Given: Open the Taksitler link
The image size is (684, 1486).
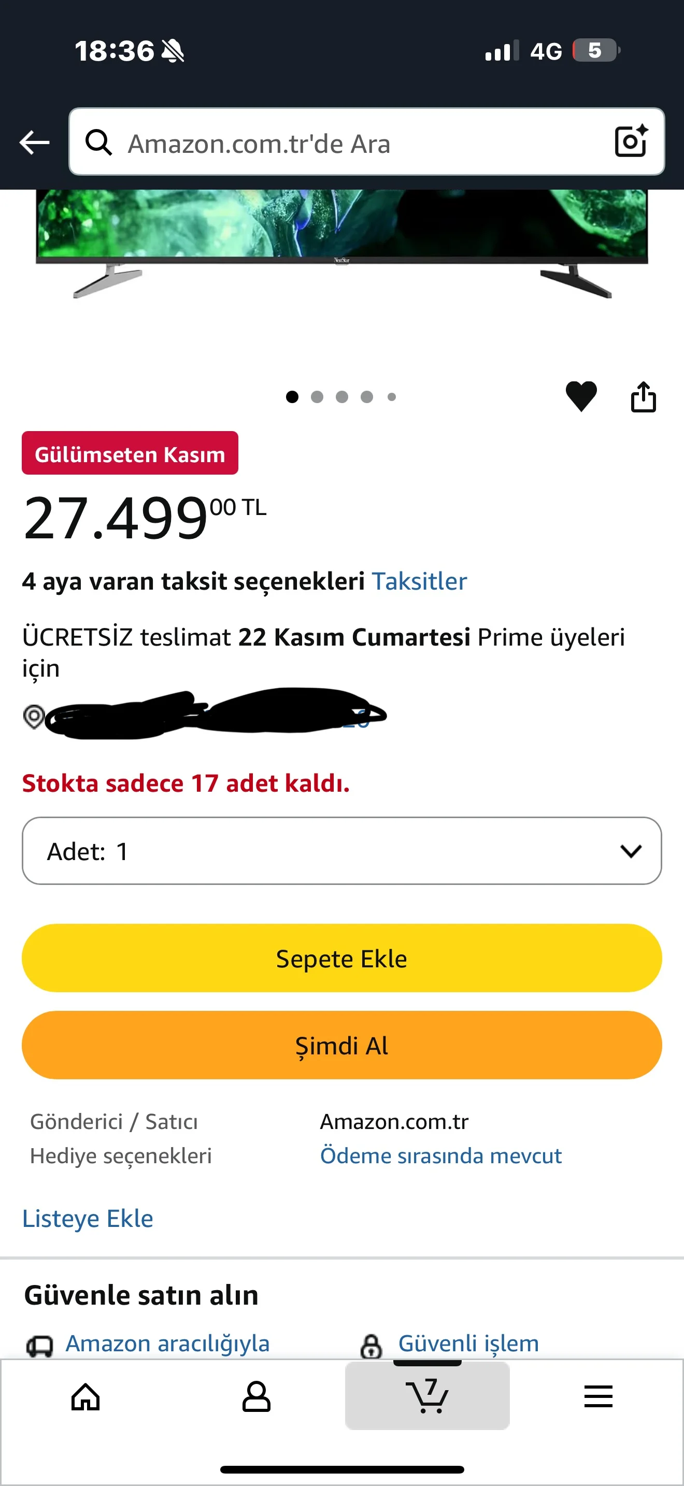Looking at the screenshot, I should 419,581.
